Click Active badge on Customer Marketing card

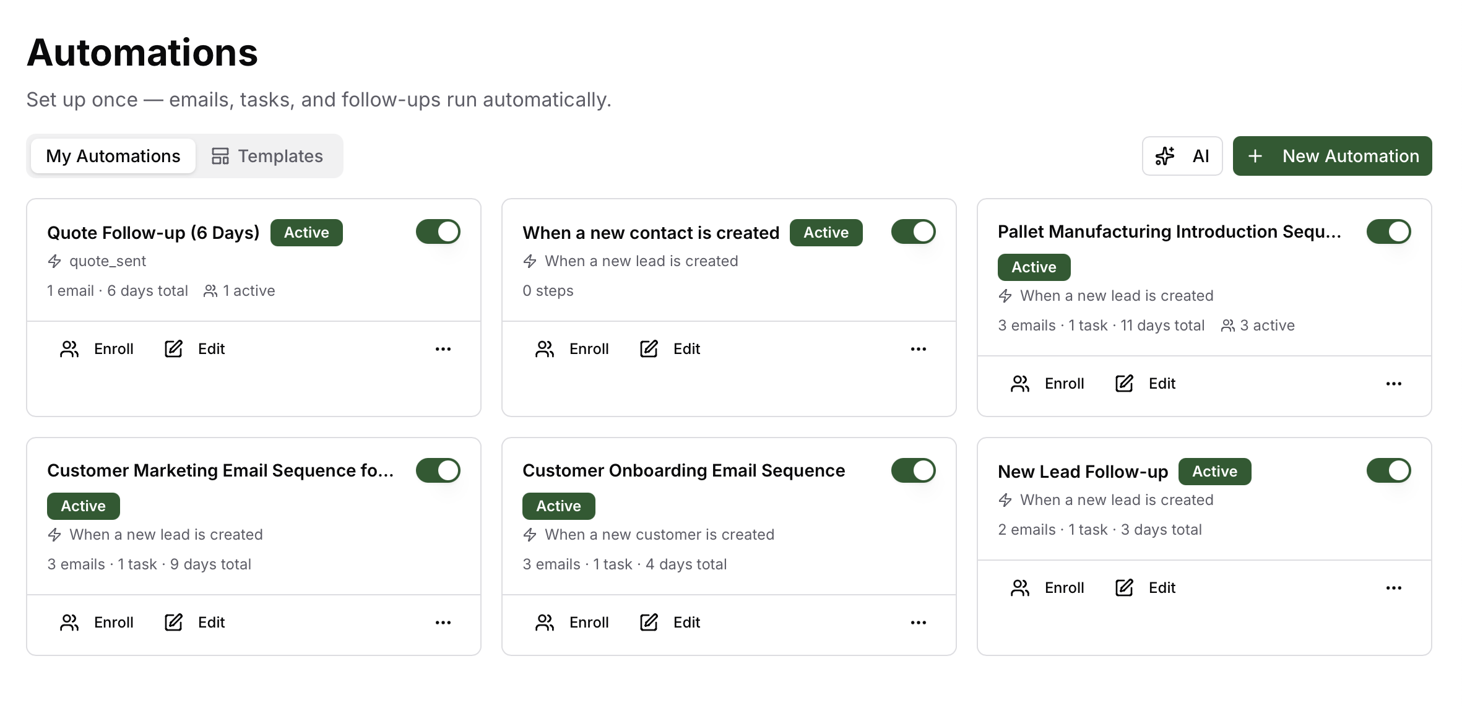pyautogui.click(x=84, y=506)
